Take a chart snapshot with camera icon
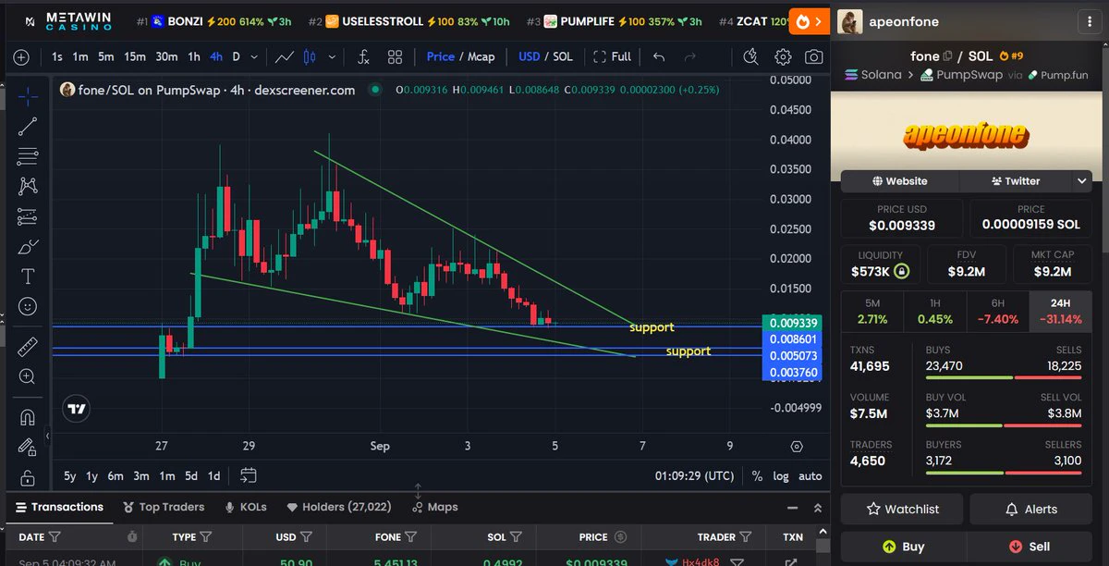Screen dimensions: 1109x566 [813, 56]
